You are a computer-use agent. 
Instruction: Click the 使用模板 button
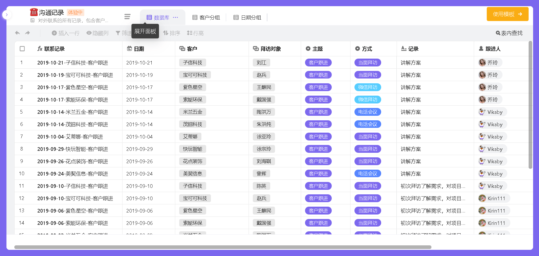click(x=507, y=14)
